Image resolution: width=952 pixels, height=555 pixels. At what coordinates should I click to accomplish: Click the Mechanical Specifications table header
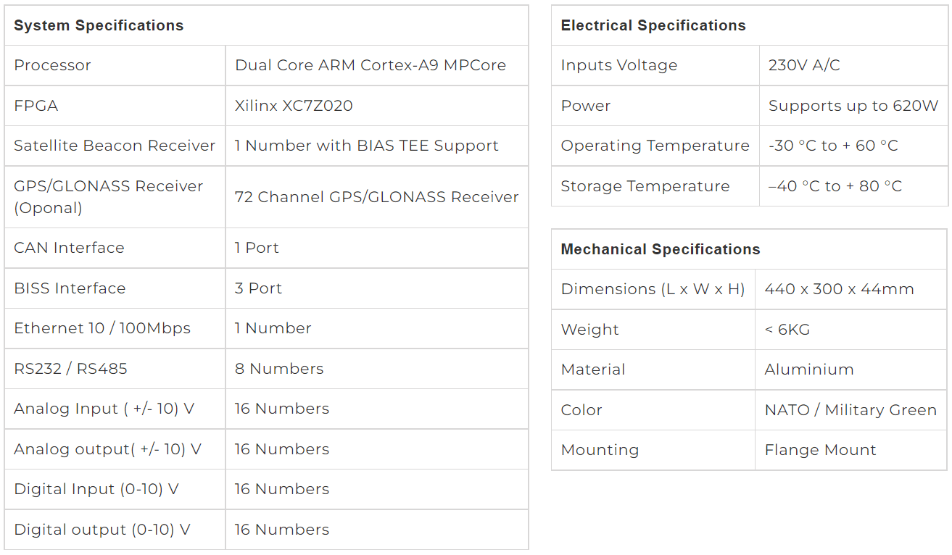pyautogui.click(x=661, y=249)
